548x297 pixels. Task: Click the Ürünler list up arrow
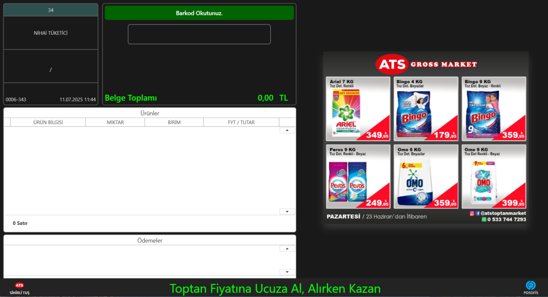pos(287,131)
